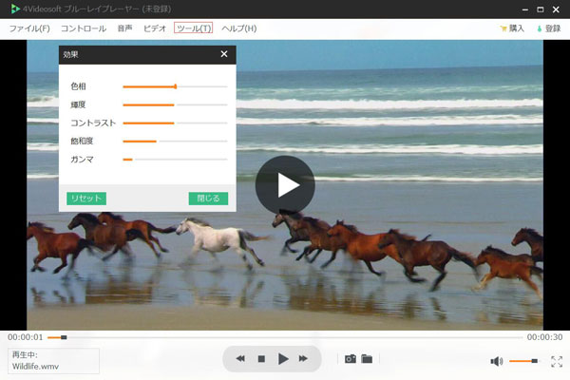Fast forward the video
The image size is (570, 380).
pos(304,359)
